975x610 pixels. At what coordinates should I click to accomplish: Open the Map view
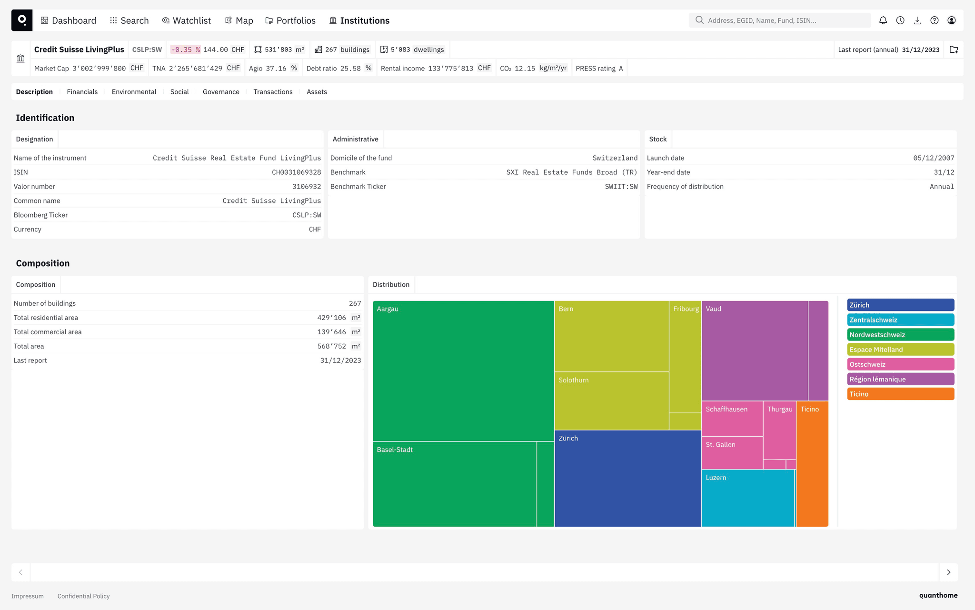(x=239, y=20)
